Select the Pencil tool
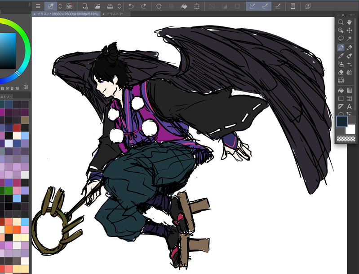 tap(349, 48)
